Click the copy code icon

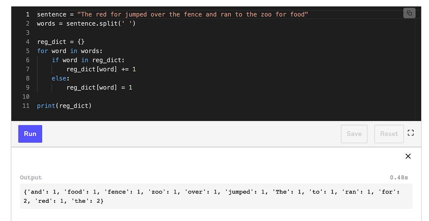point(409,13)
